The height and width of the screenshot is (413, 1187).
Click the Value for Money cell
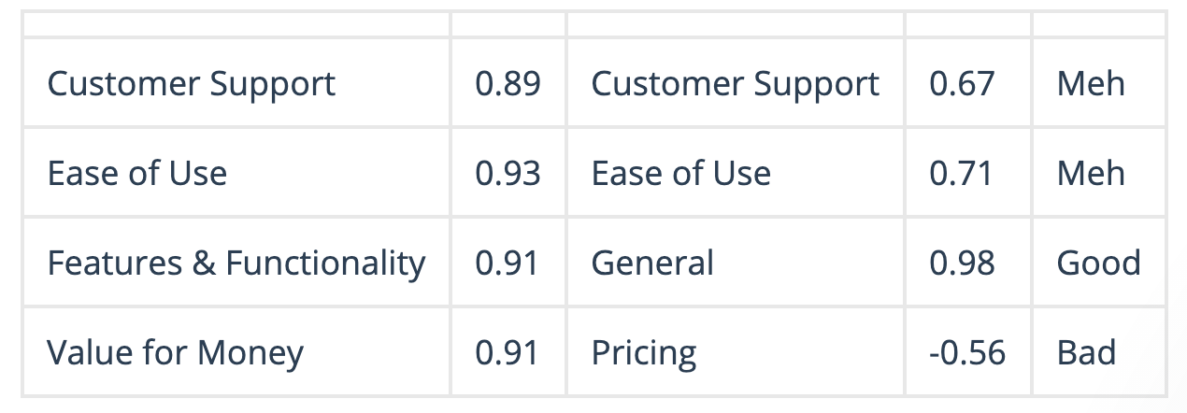click(176, 352)
